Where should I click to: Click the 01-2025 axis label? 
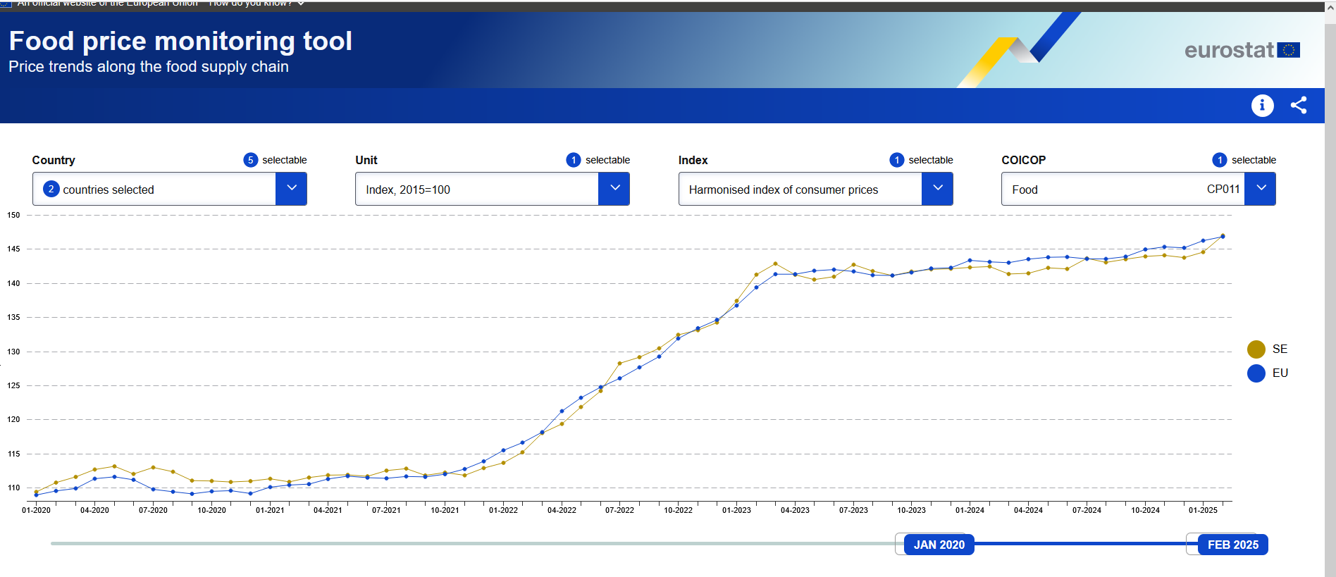click(x=1203, y=510)
